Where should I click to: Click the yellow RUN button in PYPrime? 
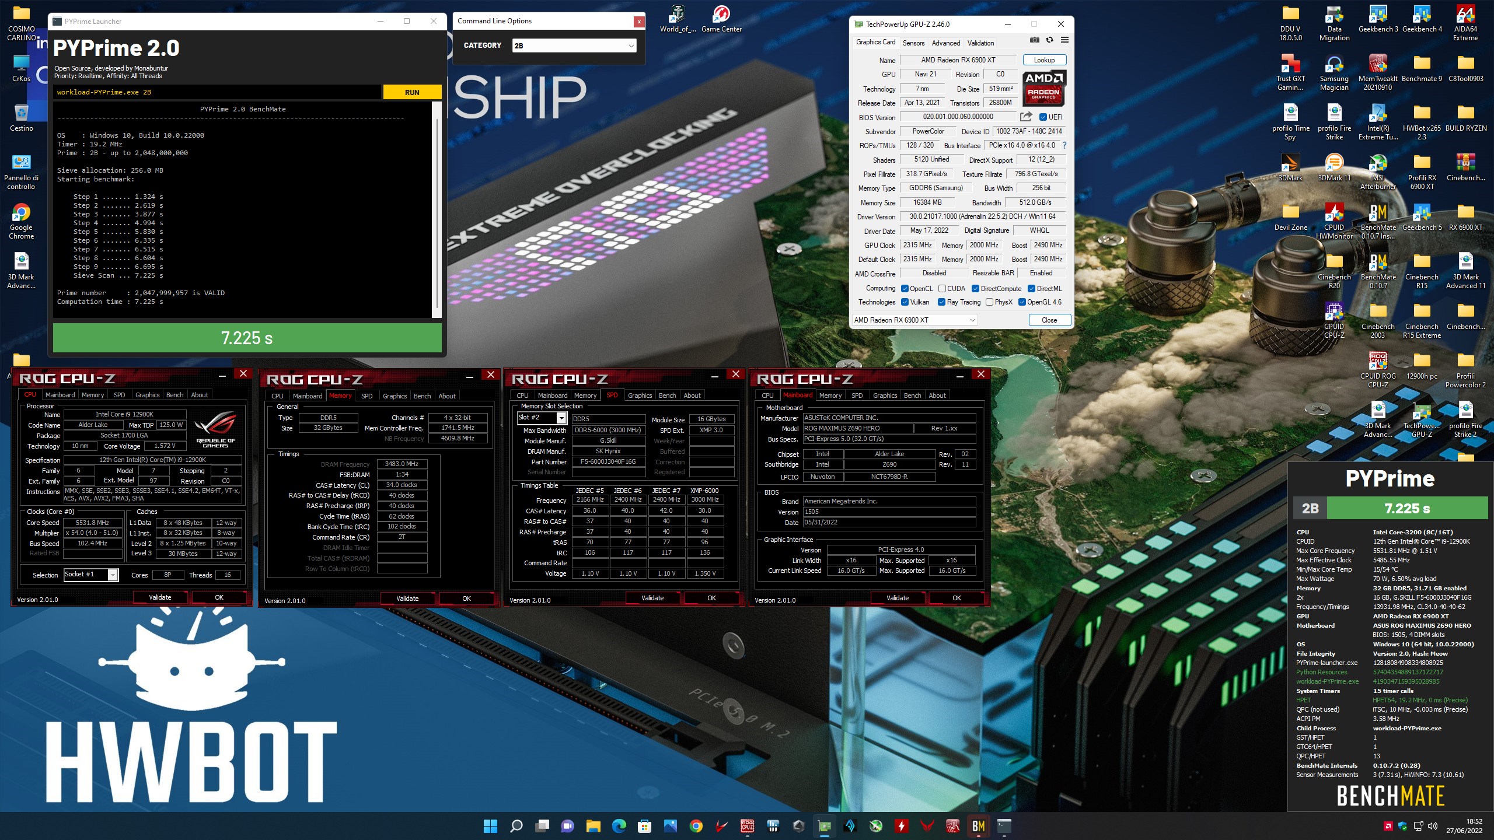[412, 92]
